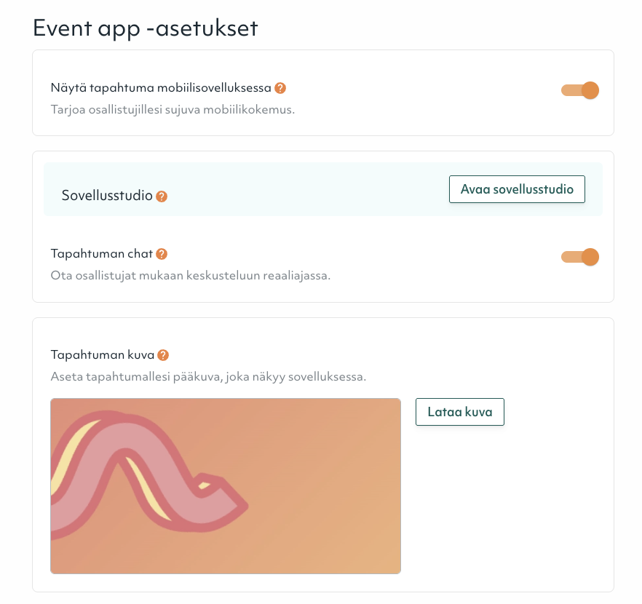Screen dimensions: 642x604
Task: Select the Tarjoa osallistujillesi sujuva mobiilikokemus description
Action: (172, 110)
